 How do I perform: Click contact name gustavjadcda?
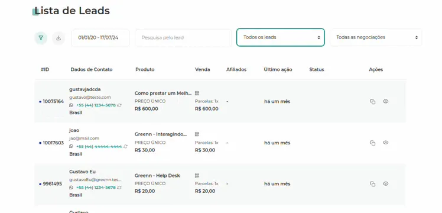pyautogui.click(x=85, y=89)
